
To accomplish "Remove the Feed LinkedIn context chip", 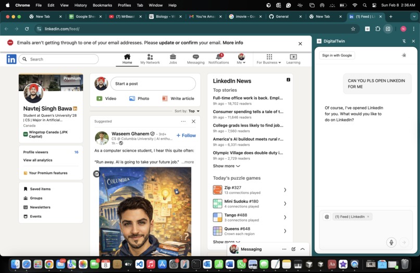I will 368,217.
